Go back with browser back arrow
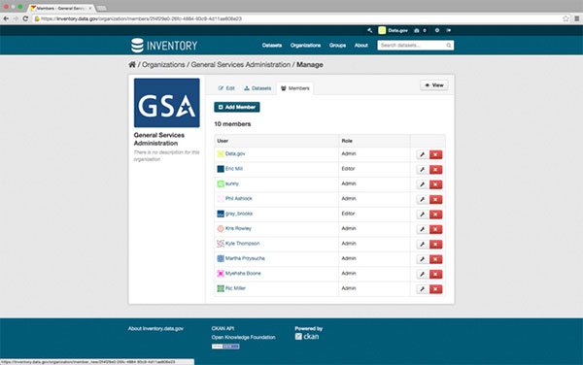Screen dimensions: 583x365 pos(6,18)
